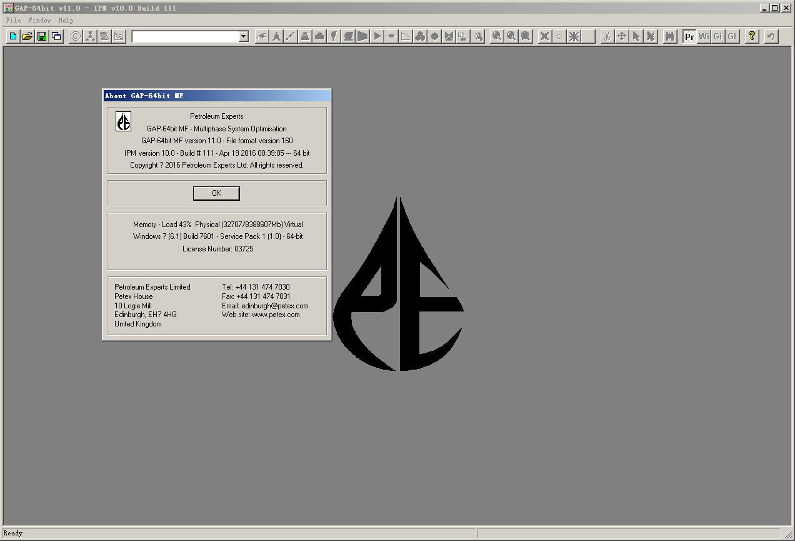
Task: Save the file with the floppy disk icon
Action: pyautogui.click(x=41, y=36)
